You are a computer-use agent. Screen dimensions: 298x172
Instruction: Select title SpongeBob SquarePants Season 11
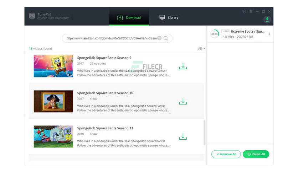pyautogui.click(x=105, y=128)
